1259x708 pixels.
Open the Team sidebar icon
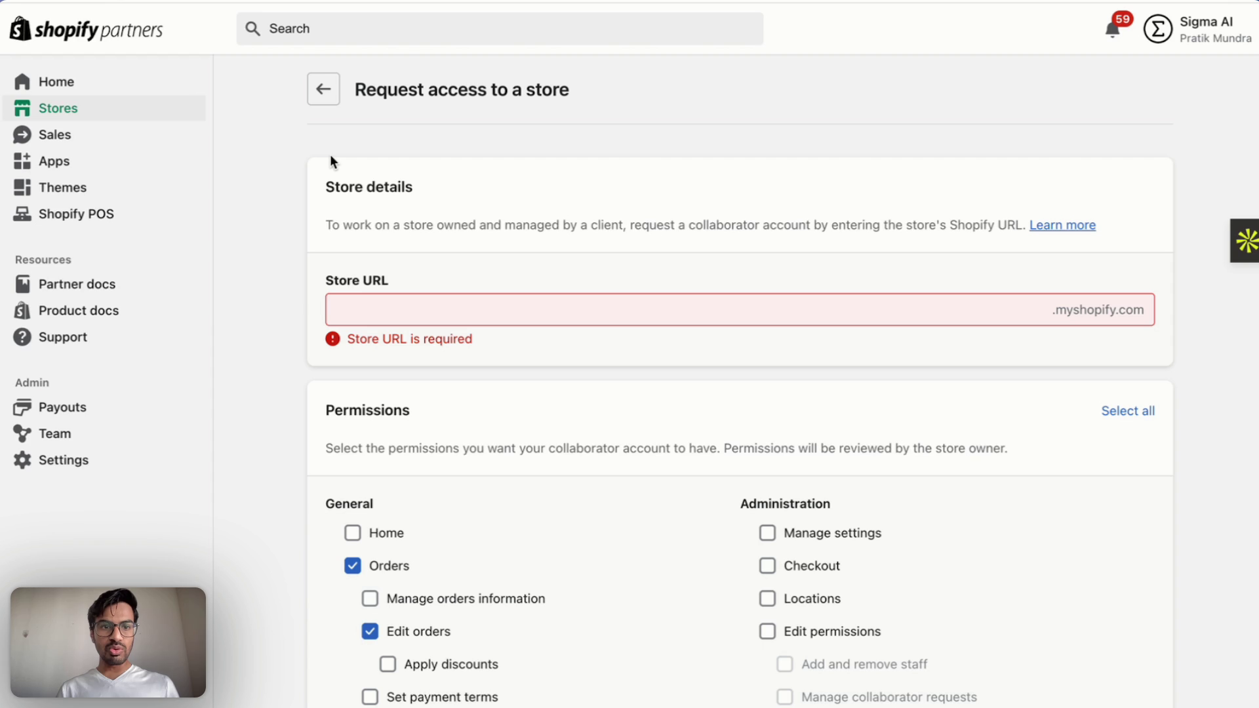pyautogui.click(x=22, y=434)
